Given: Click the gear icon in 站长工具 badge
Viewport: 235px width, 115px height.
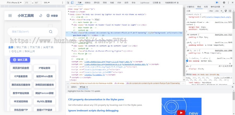Looking at the screenshot, I should tap(15, 60).
